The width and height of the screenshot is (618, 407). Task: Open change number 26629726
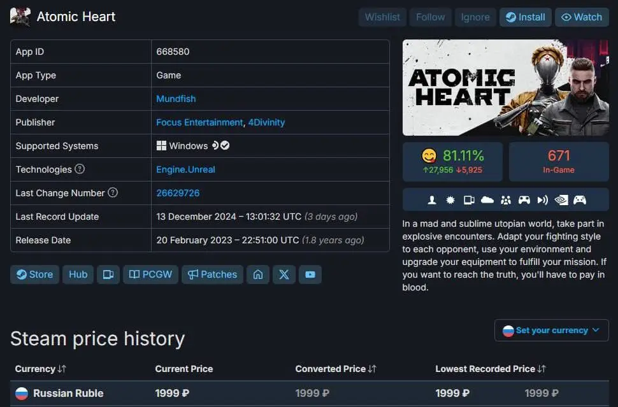pyautogui.click(x=178, y=193)
